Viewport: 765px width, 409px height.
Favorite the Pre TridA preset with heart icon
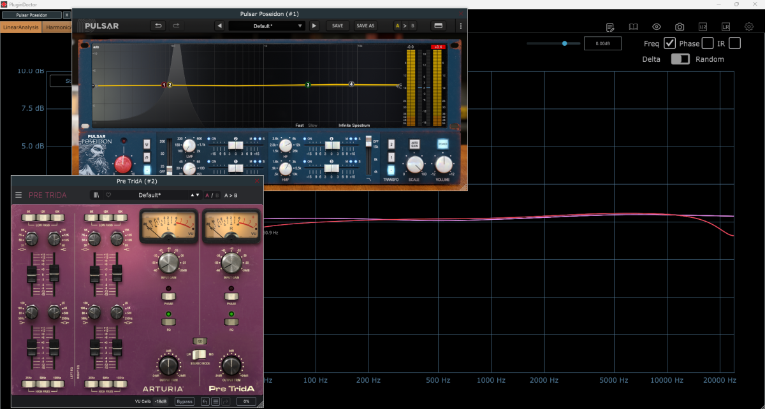tap(109, 195)
